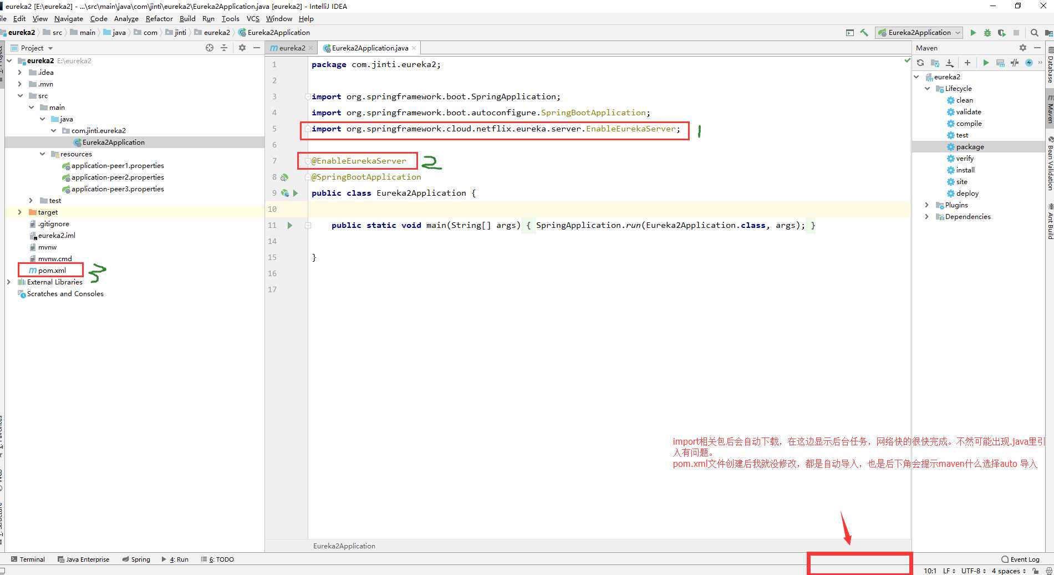Click run gutter arrow on line 9
Screen dimensions: 1054x575
(x=296, y=193)
